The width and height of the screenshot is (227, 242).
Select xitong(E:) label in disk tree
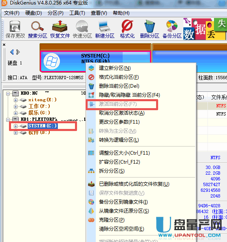click(x=42, y=100)
